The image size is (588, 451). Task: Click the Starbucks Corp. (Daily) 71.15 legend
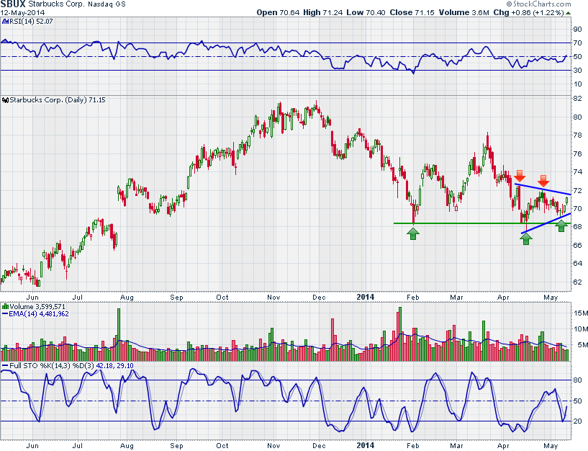[x=58, y=100]
